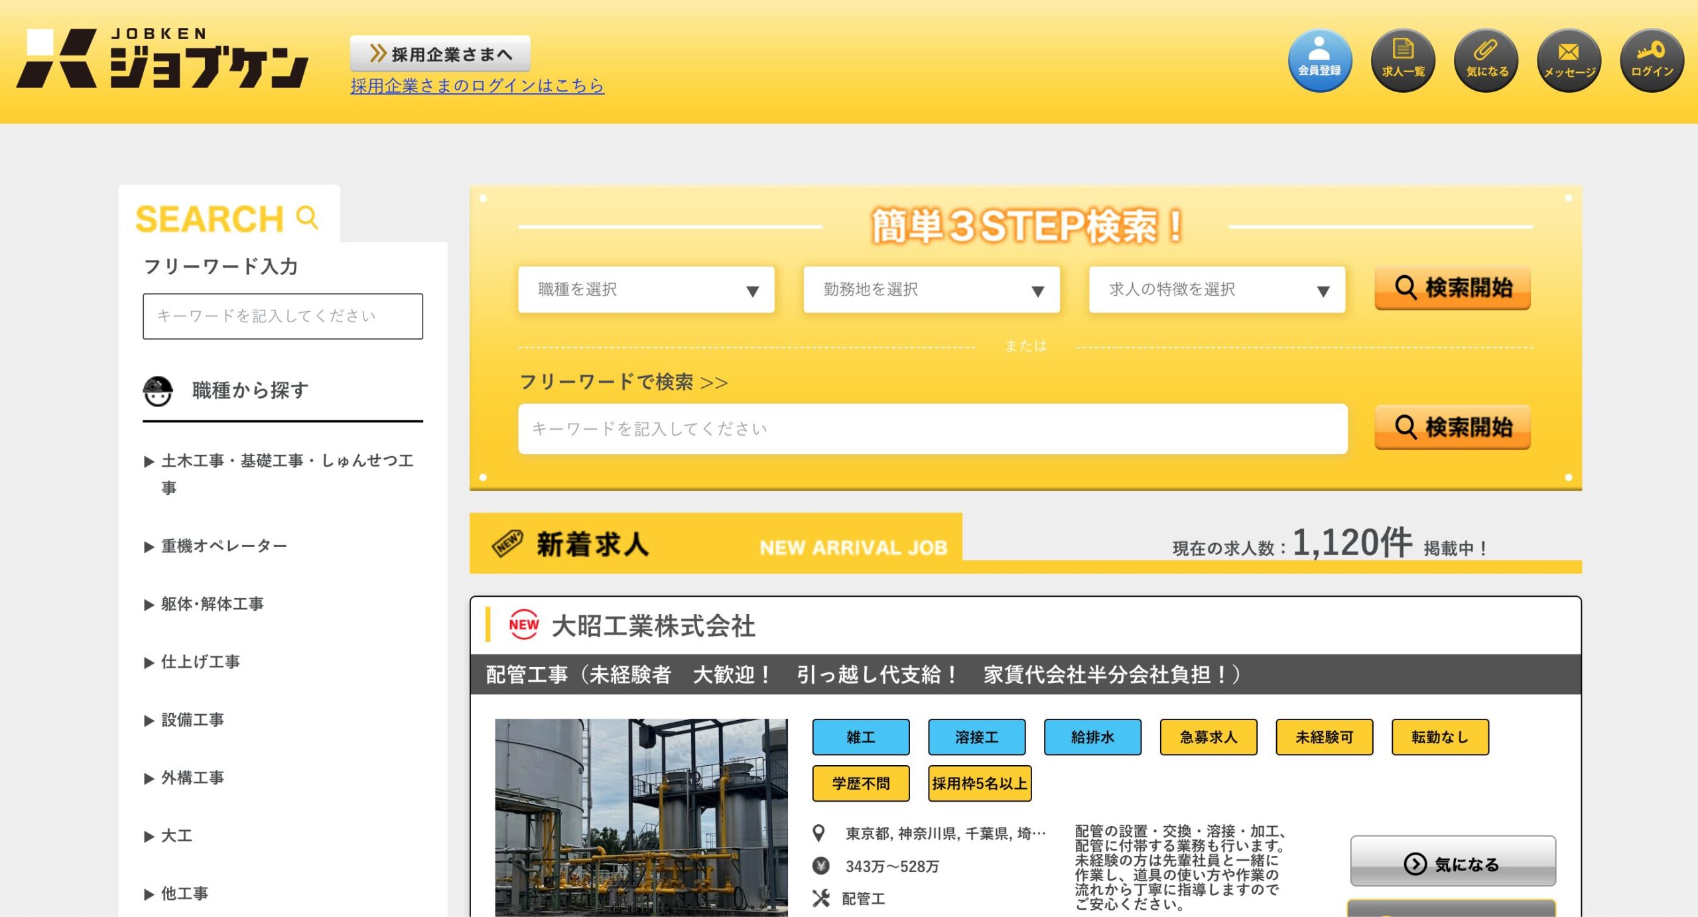Expand 設備工事 category in sidebar

pos(192,720)
